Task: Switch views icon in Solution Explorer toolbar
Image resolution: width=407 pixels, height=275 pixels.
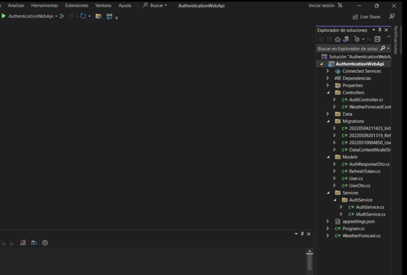Action: coord(345,39)
